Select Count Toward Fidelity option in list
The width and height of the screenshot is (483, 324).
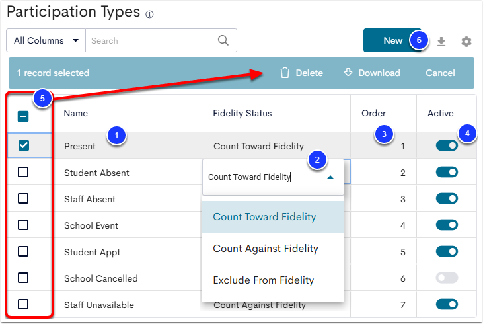pos(273,217)
